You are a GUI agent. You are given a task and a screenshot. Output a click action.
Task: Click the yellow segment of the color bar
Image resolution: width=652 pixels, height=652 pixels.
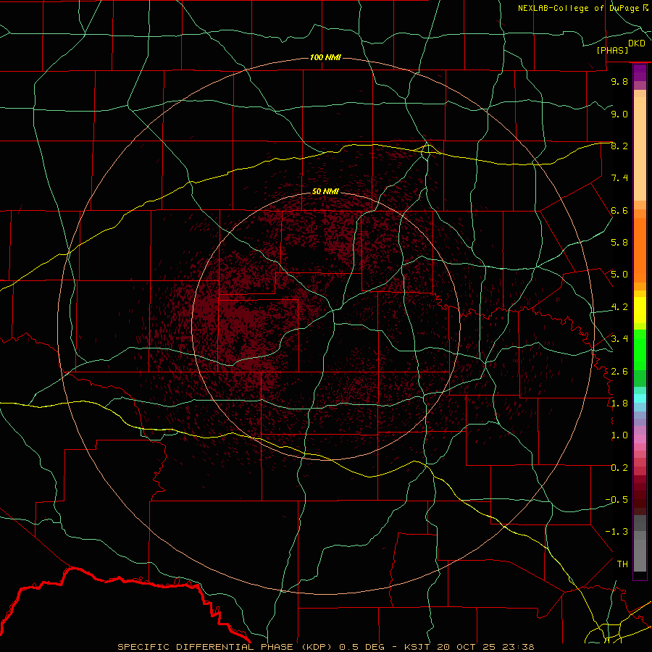tap(640, 310)
